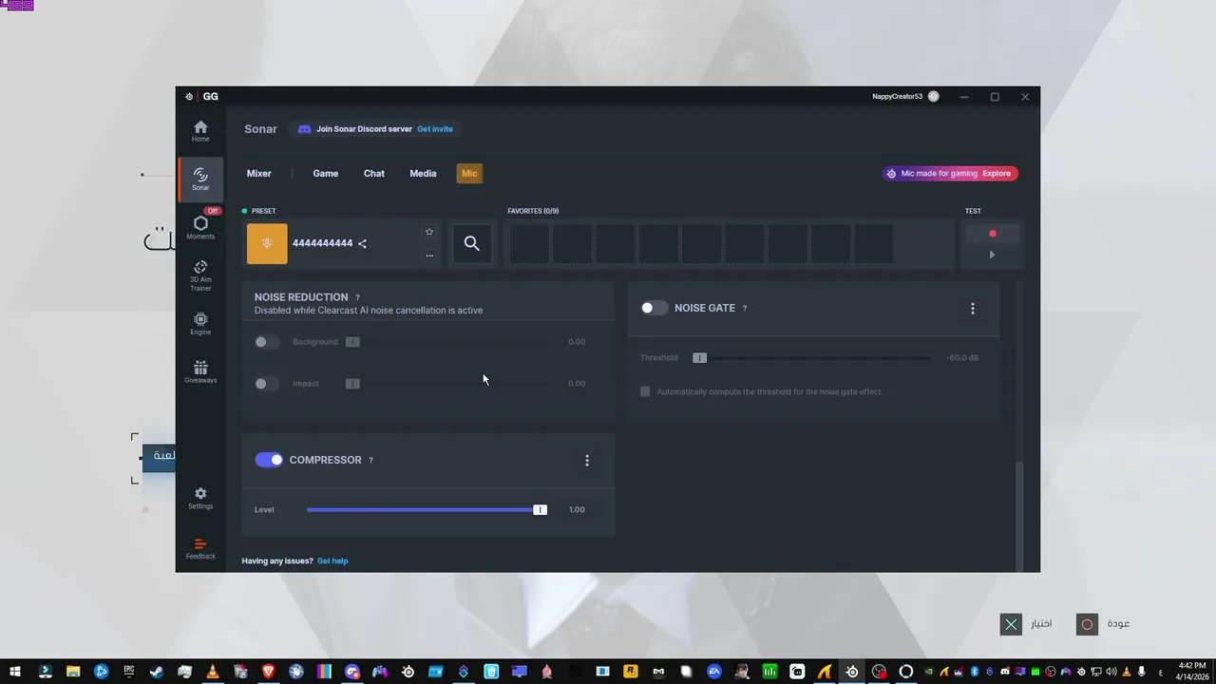The height and width of the screenshot is (684, 1216).
Task: Open the Engine section
Action: (x=200, y=324)
